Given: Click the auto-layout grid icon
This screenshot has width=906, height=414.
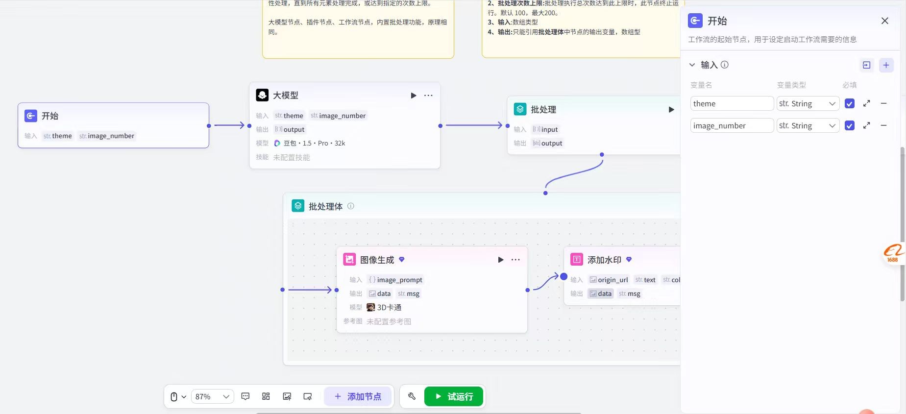Looking at the screenshot, I should (266, 396).
